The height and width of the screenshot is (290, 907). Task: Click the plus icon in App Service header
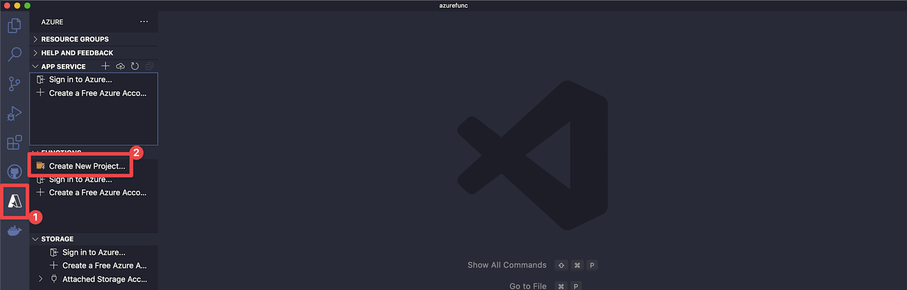105,66
